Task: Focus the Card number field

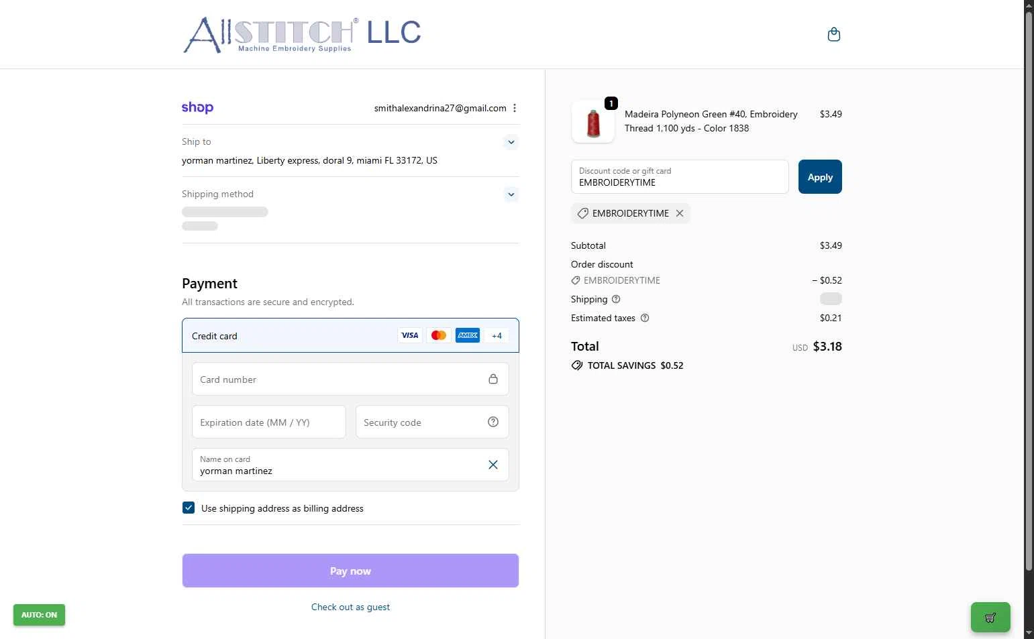Action: point(350,379)
